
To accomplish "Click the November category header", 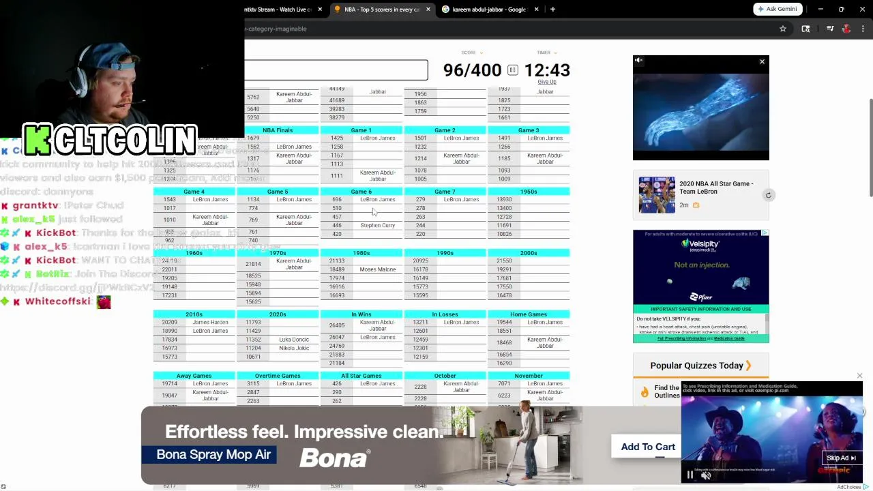I will pyautogui.click(x=529, y=376).
